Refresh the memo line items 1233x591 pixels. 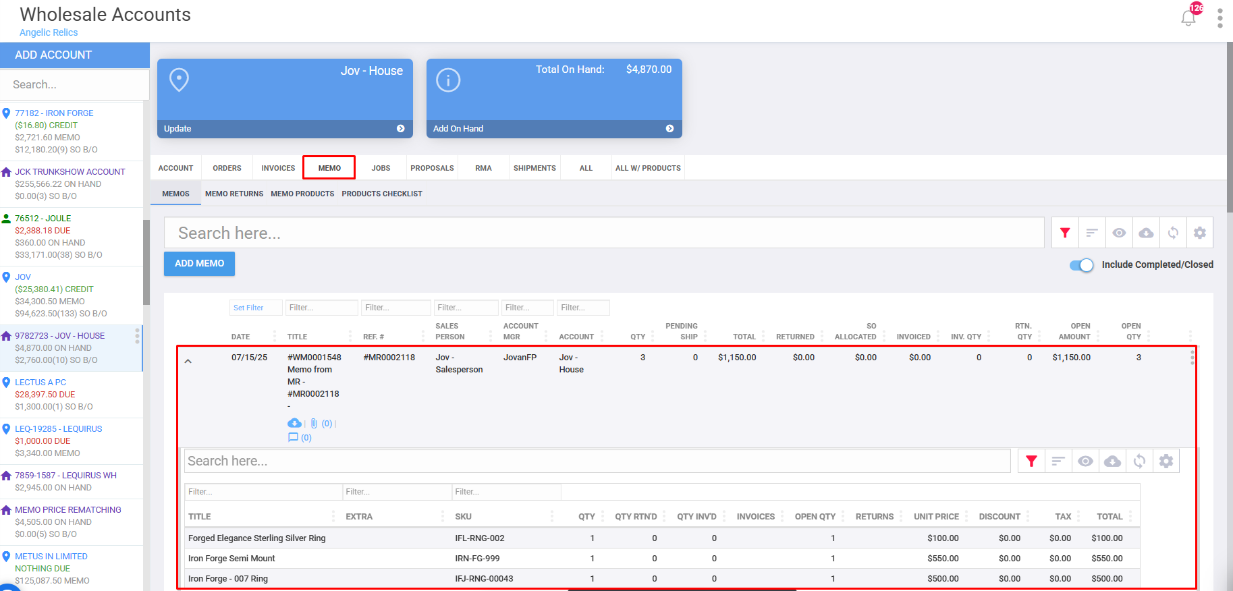click(1139, 461)
